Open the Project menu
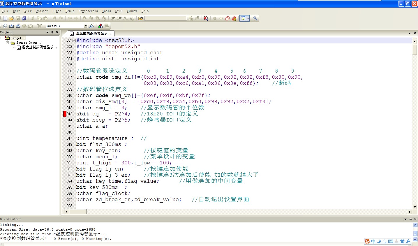The height and width of the screenshot is (246, 418). tap(42, 11)
